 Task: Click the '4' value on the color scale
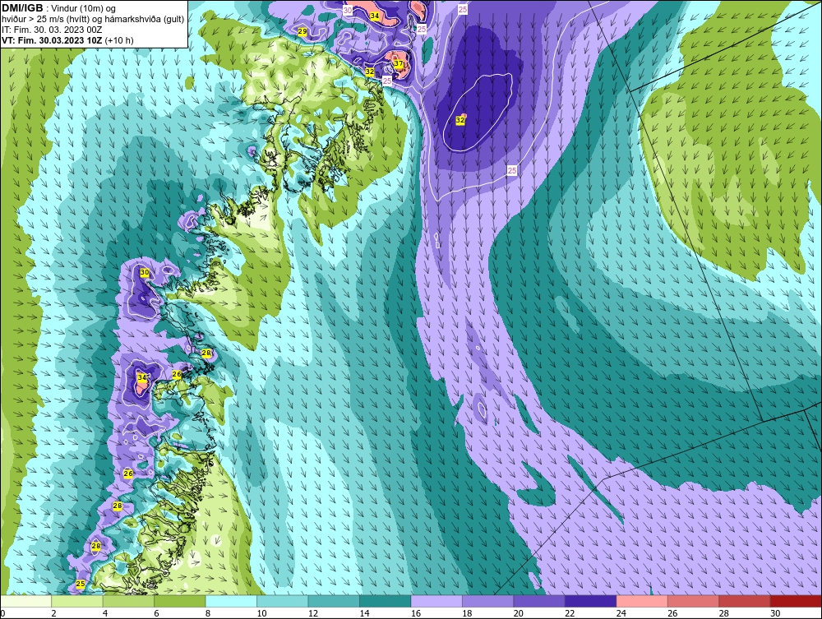tap(105, 613)
